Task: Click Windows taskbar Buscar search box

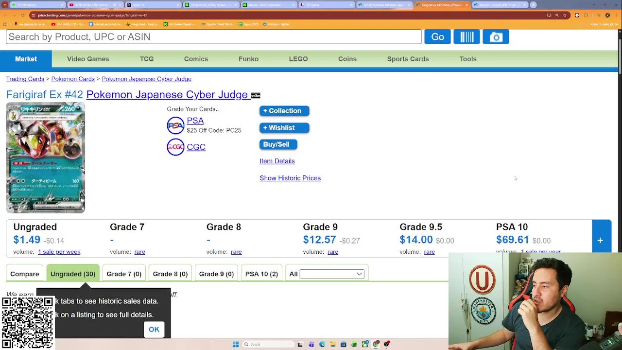Action: [x=269, y=344]
